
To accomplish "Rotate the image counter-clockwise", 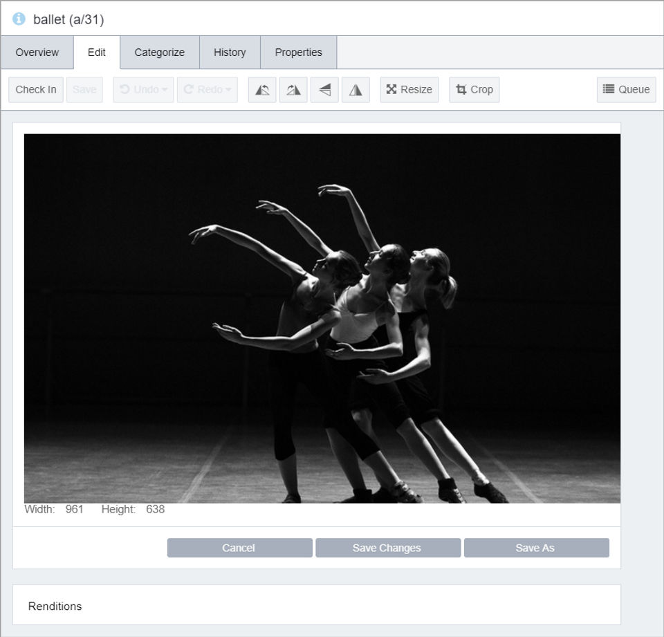I will 262,90.
